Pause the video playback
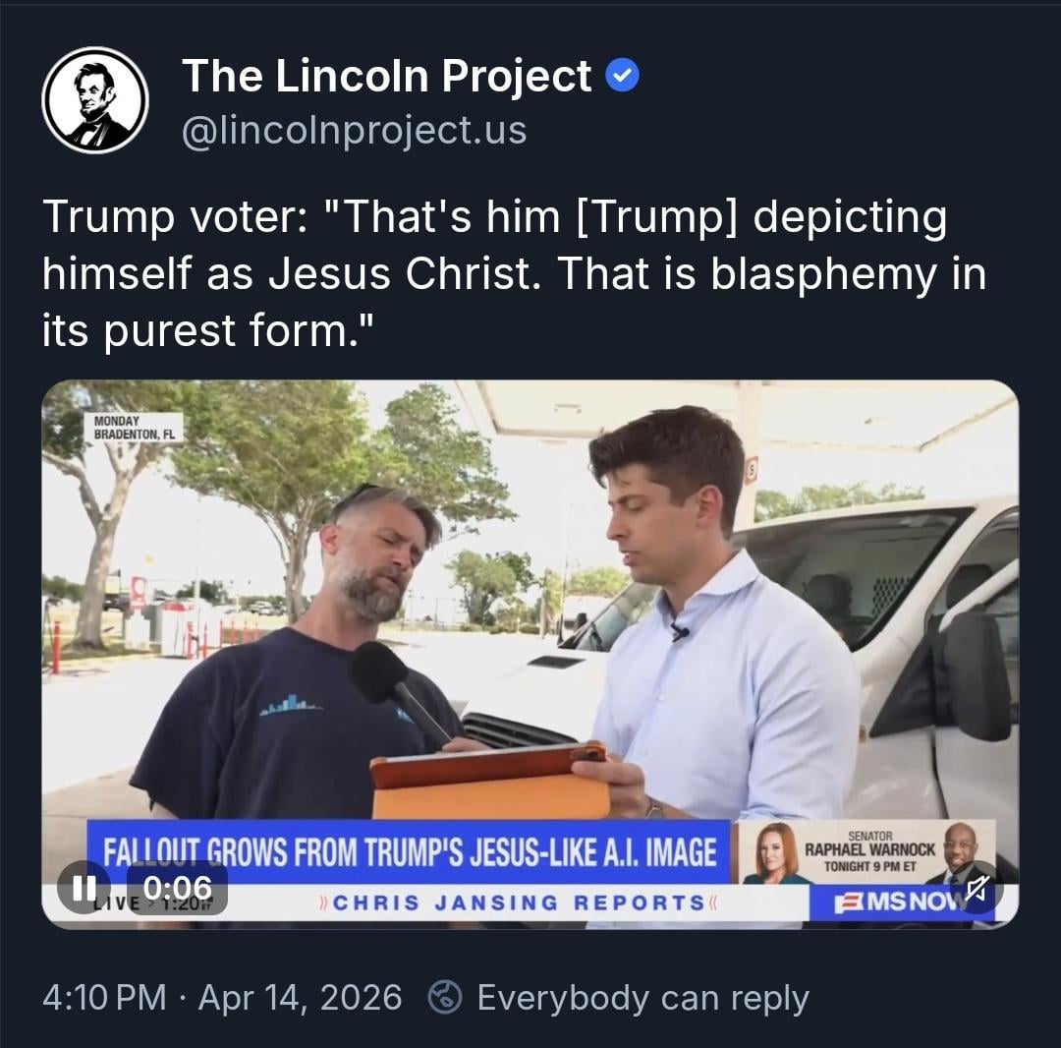1061x1048 pixels. point(84,888)
